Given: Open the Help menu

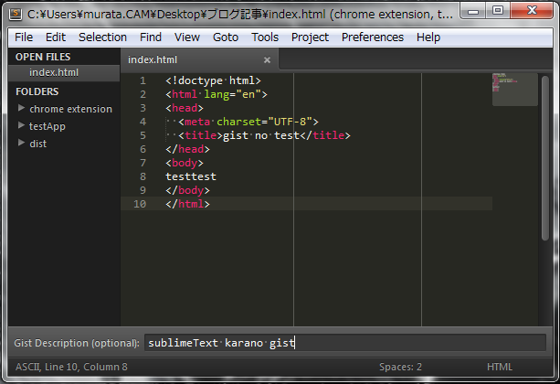Looking at the screenshot, I should tap(428, 37).
